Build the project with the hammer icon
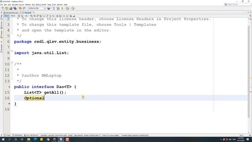The image size is (252, 142). click(54, 8)
